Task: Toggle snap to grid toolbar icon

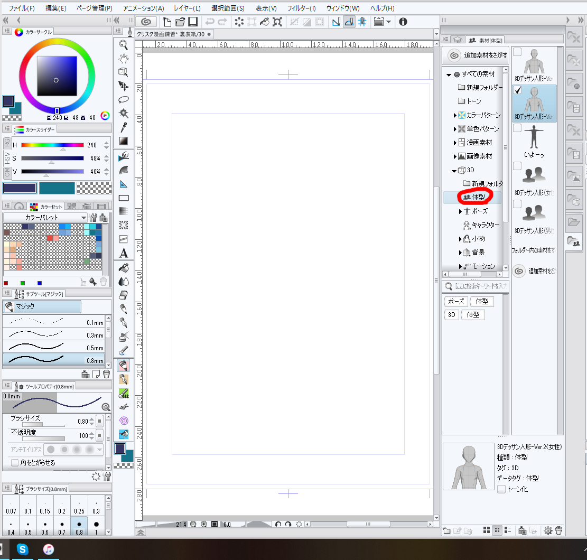Action: pos(362,22)
